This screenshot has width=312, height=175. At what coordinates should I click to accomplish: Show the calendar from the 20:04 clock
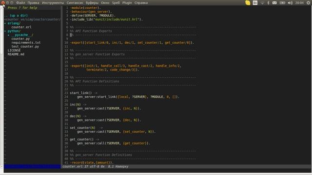pyautogui.click(x=299, y=3)
